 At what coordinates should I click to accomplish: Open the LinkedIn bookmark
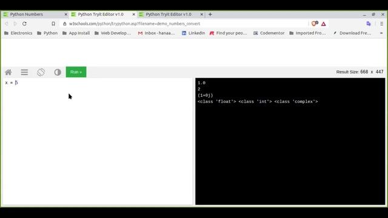coord(193,33)
